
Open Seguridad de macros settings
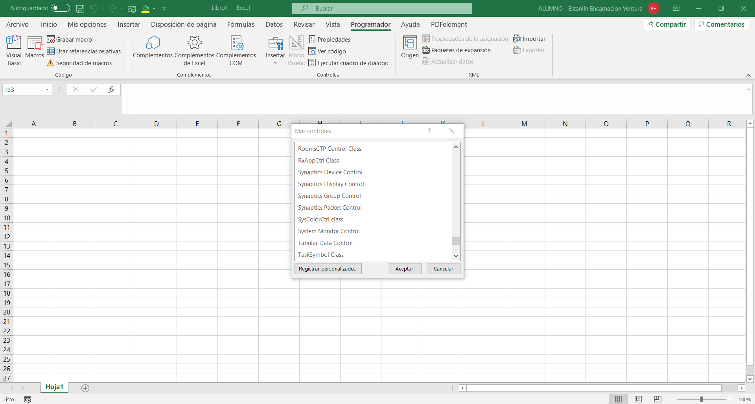tap(79, 63)
